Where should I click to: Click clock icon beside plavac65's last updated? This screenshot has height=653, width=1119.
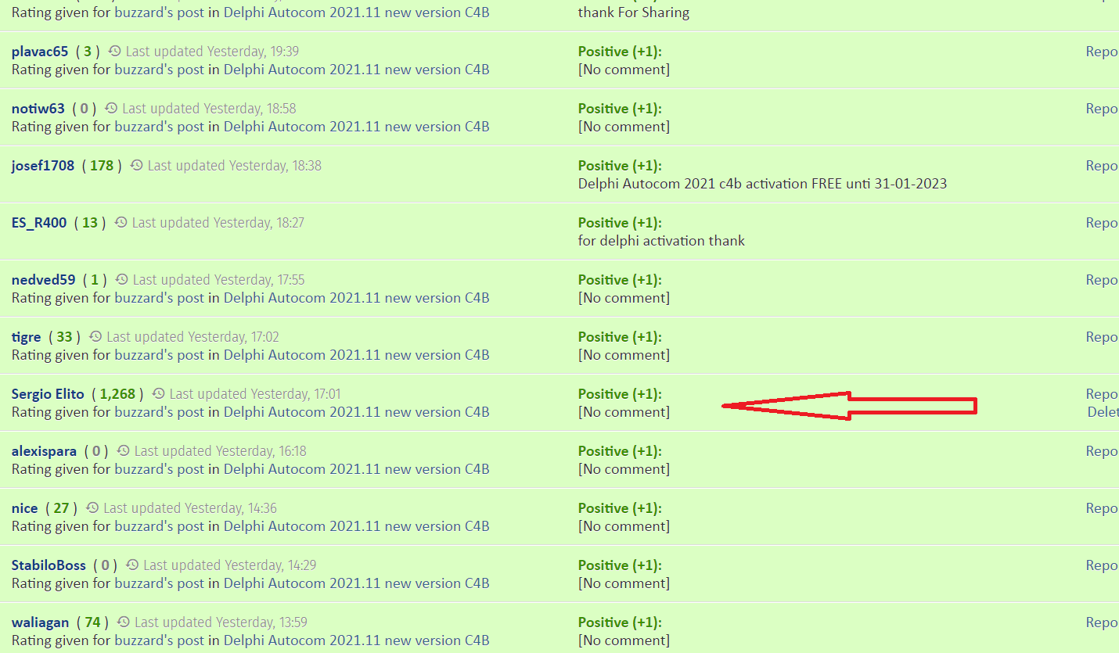coord(115,52)
